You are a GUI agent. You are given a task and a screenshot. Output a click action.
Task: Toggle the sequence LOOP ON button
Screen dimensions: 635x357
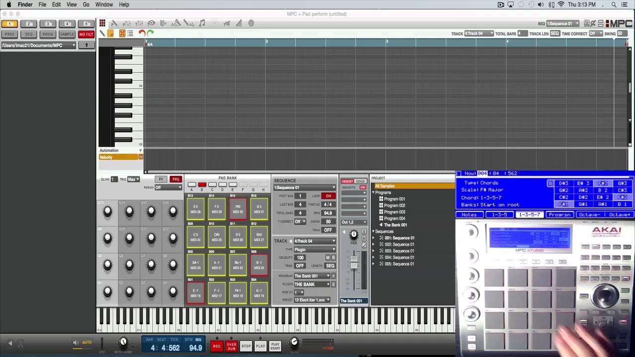coord(328,196)
